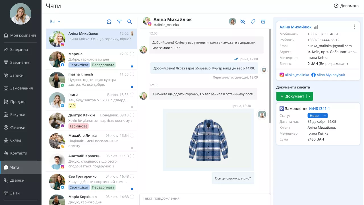Screen dimensions: 364x205
Task: Click the mobile number +380 (66) 500 40 20
Action: coord(323,34)
